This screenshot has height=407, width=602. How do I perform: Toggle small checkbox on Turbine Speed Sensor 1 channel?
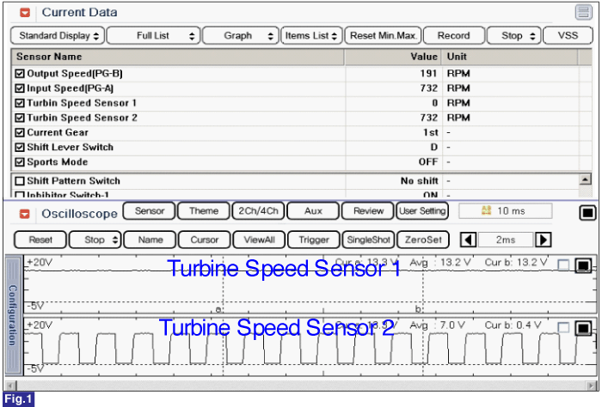coord(563,264)
